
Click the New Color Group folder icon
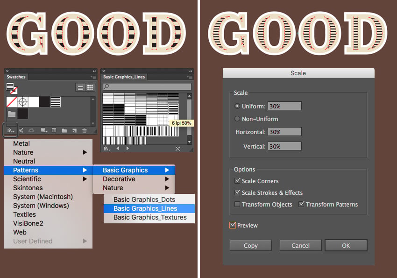pyautogui.click(x=64, y=130)
